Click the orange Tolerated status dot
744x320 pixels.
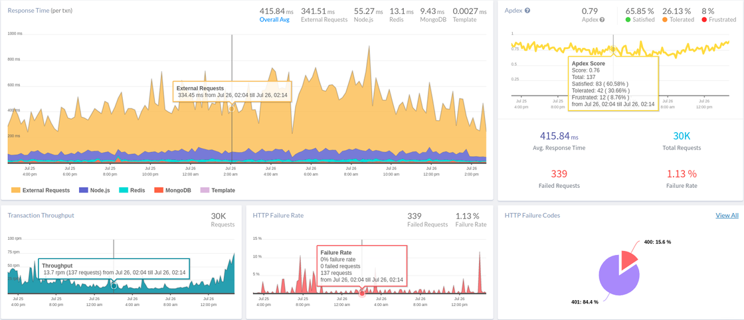pos(664,20)
